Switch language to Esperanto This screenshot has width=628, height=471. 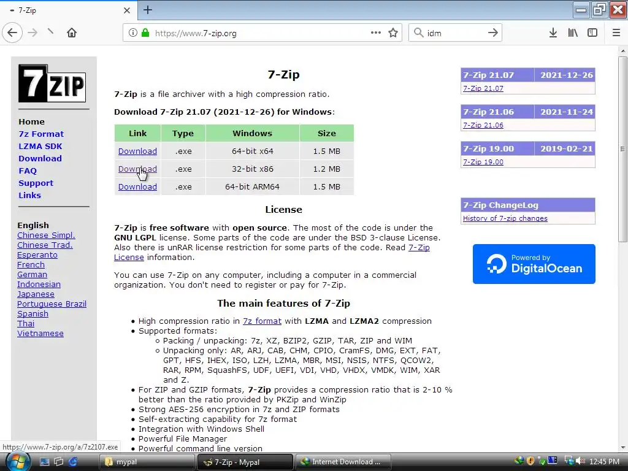pos(37,255)
